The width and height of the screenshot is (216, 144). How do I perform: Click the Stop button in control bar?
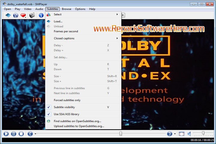[21, 134]
